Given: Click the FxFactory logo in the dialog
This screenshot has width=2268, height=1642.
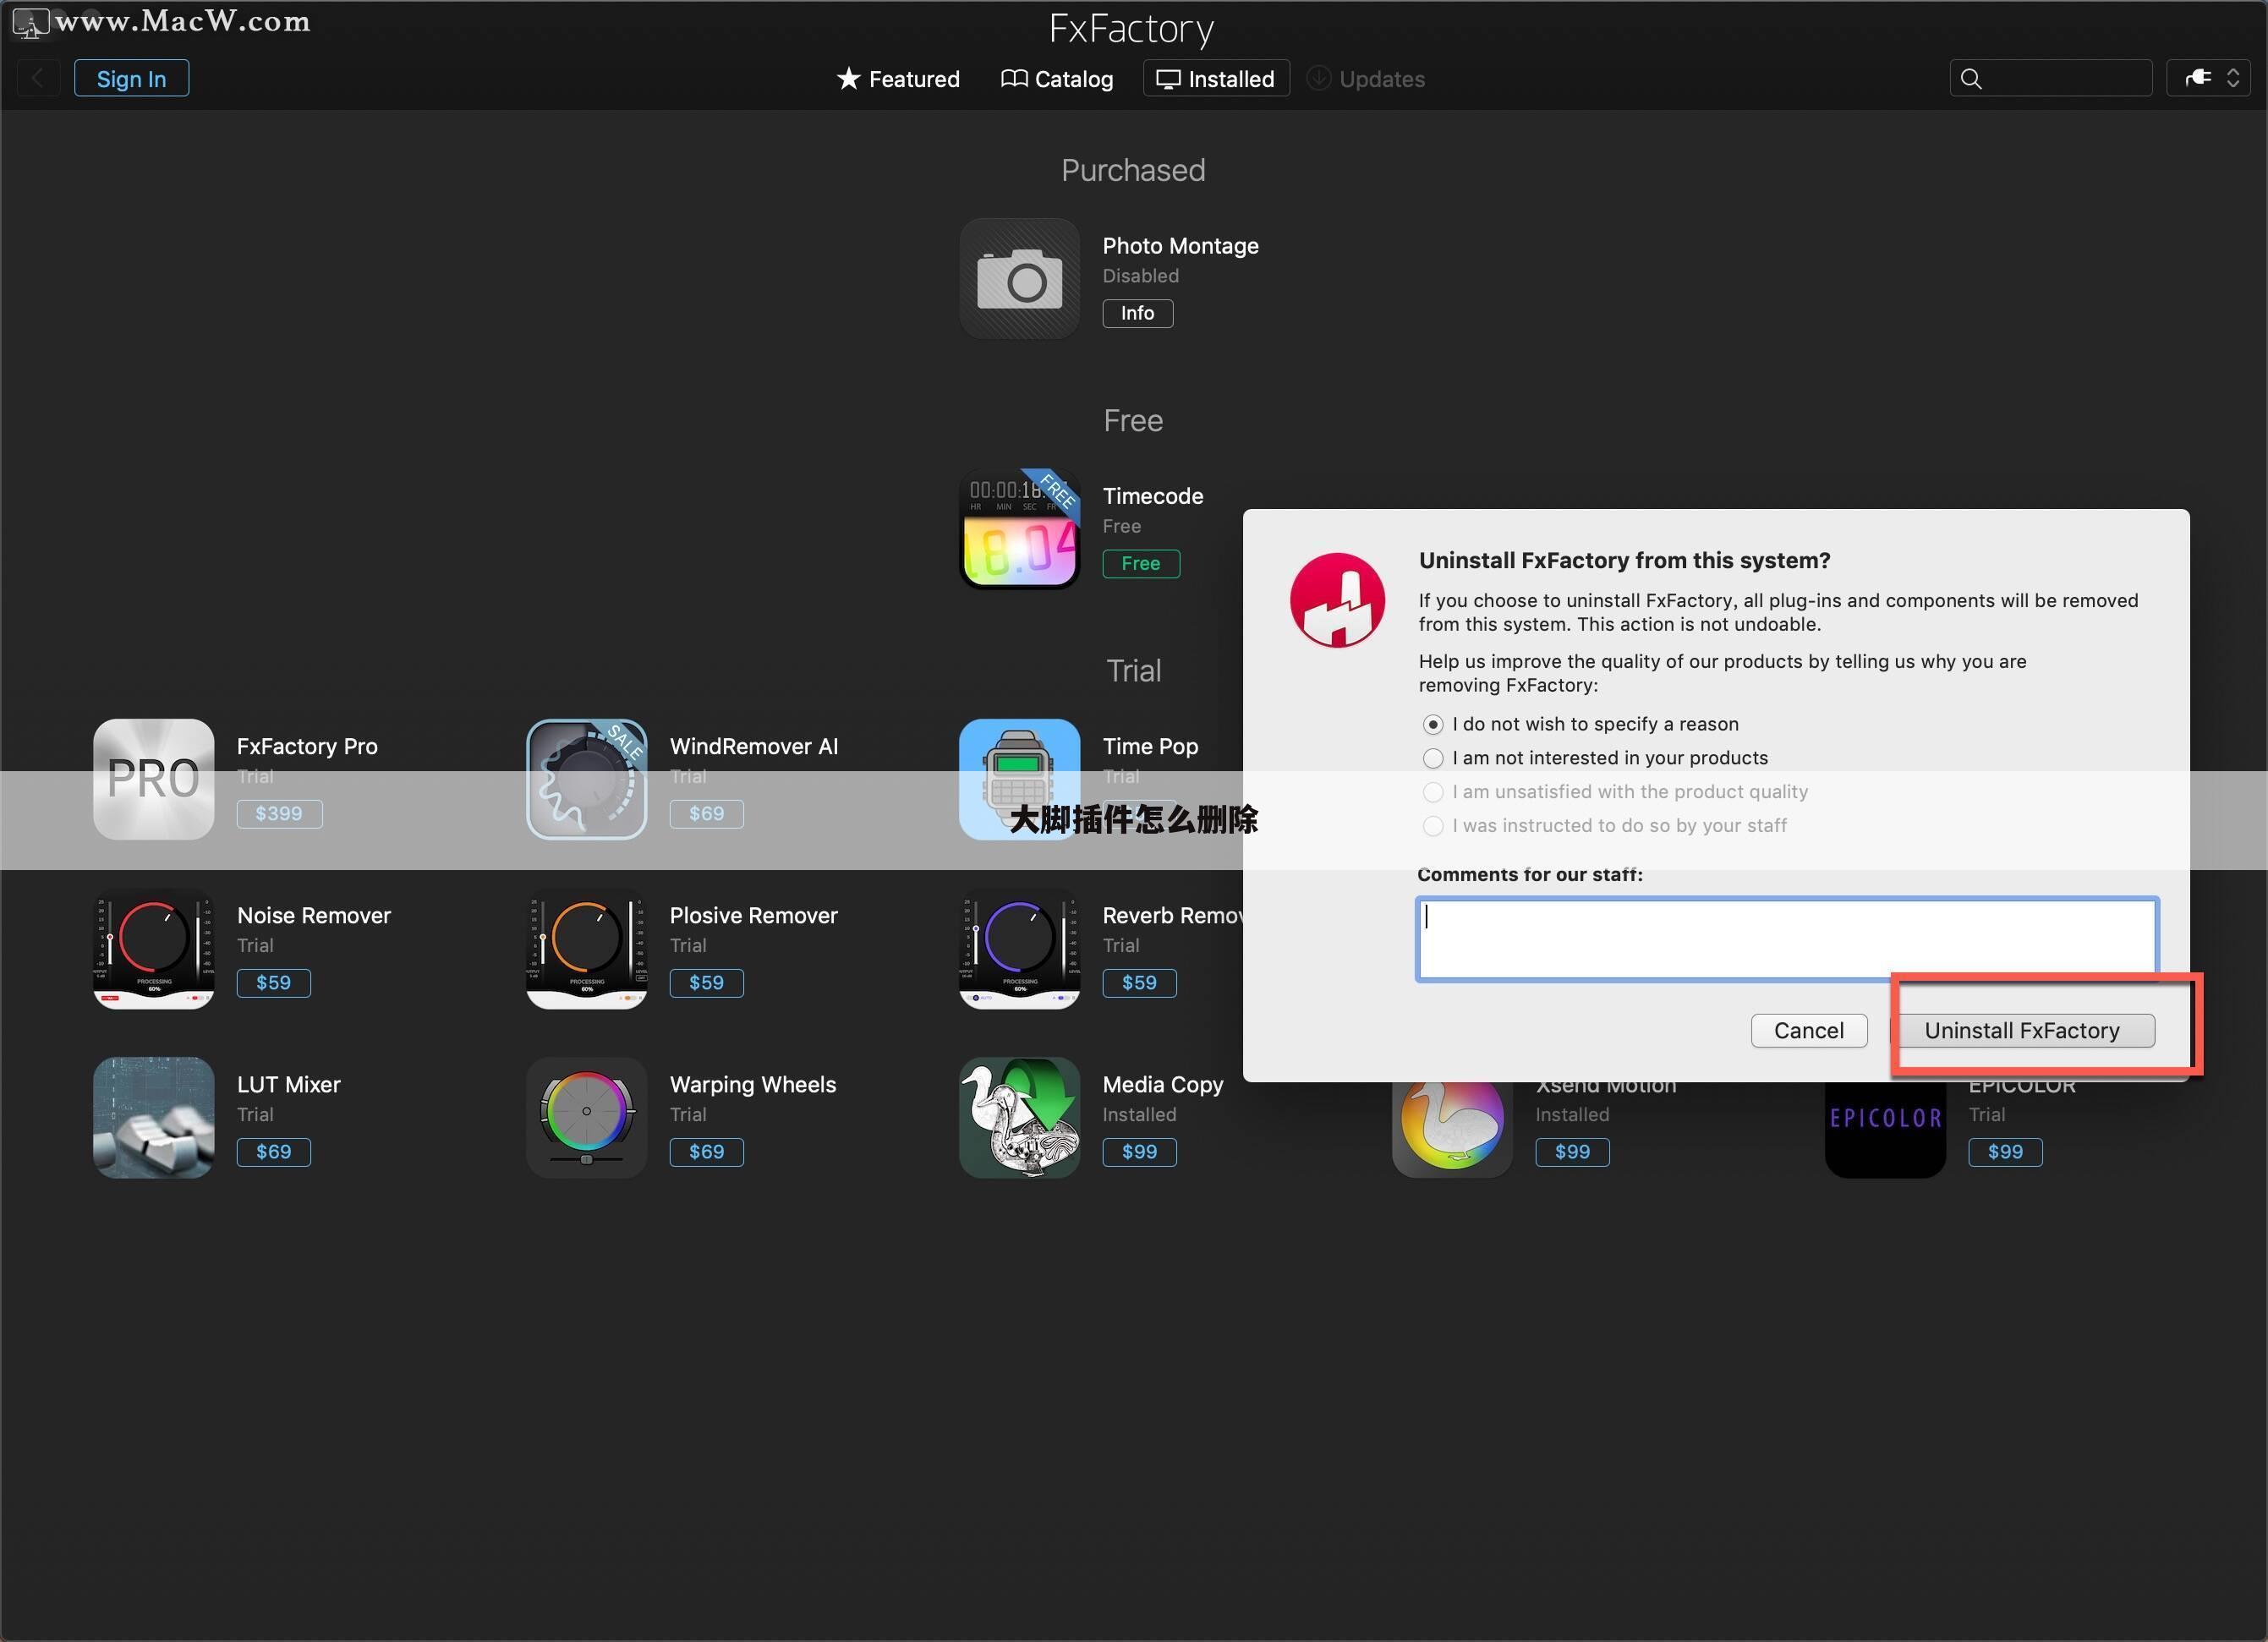Looking at the screenshot, I should pyautogui.click(x=1337, y=600).
